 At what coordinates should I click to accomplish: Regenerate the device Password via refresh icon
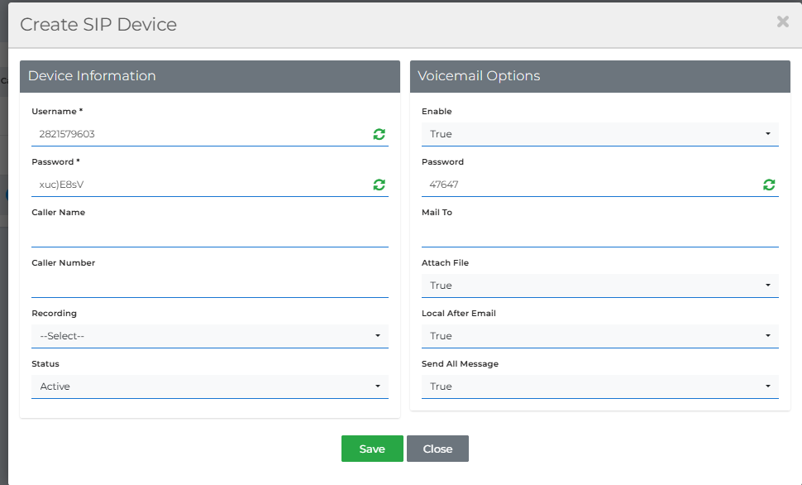(379, 185)
